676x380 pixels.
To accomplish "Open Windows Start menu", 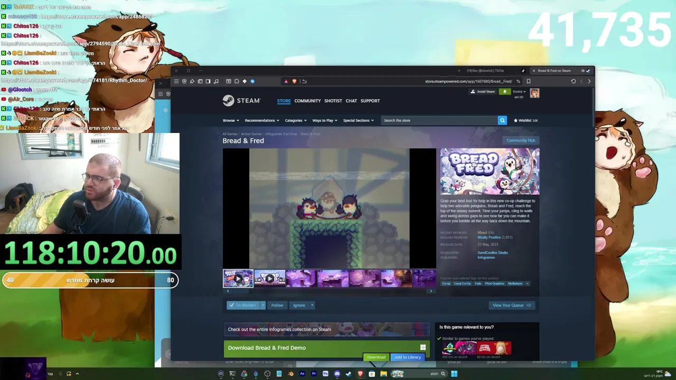I will 454,374.
